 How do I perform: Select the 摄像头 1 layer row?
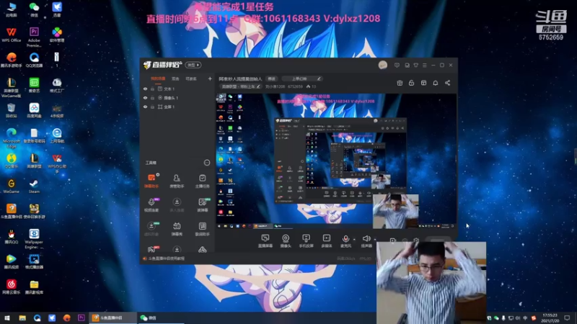[x=177, y=98]
